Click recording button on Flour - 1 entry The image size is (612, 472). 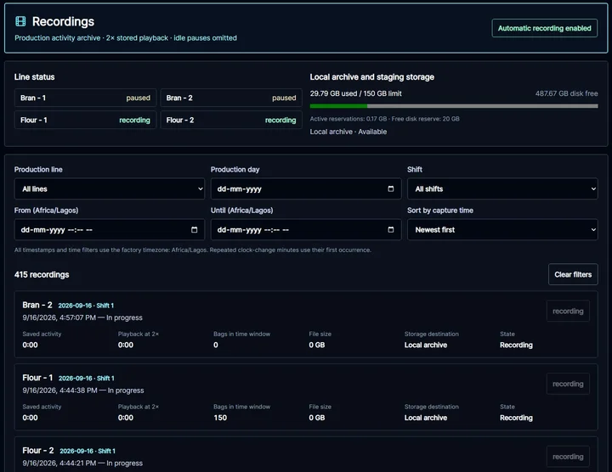pyautogui.click(x=568, y=384)
